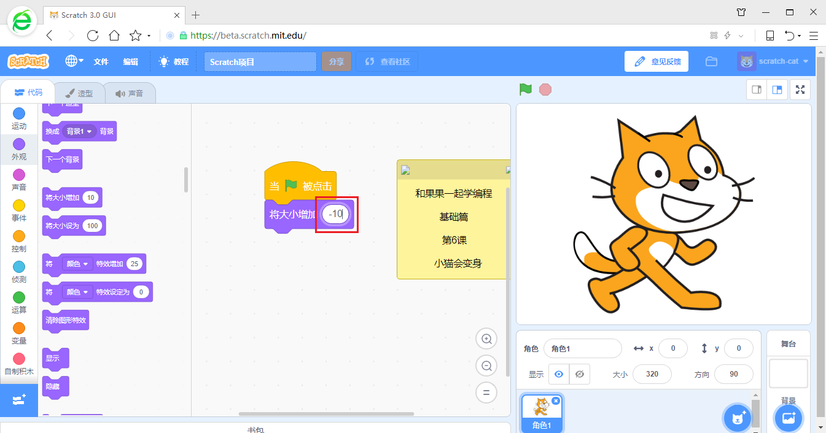The image size is (826, 433).
Task: Select the 声音 sound block category
Action: pos(19,180)
